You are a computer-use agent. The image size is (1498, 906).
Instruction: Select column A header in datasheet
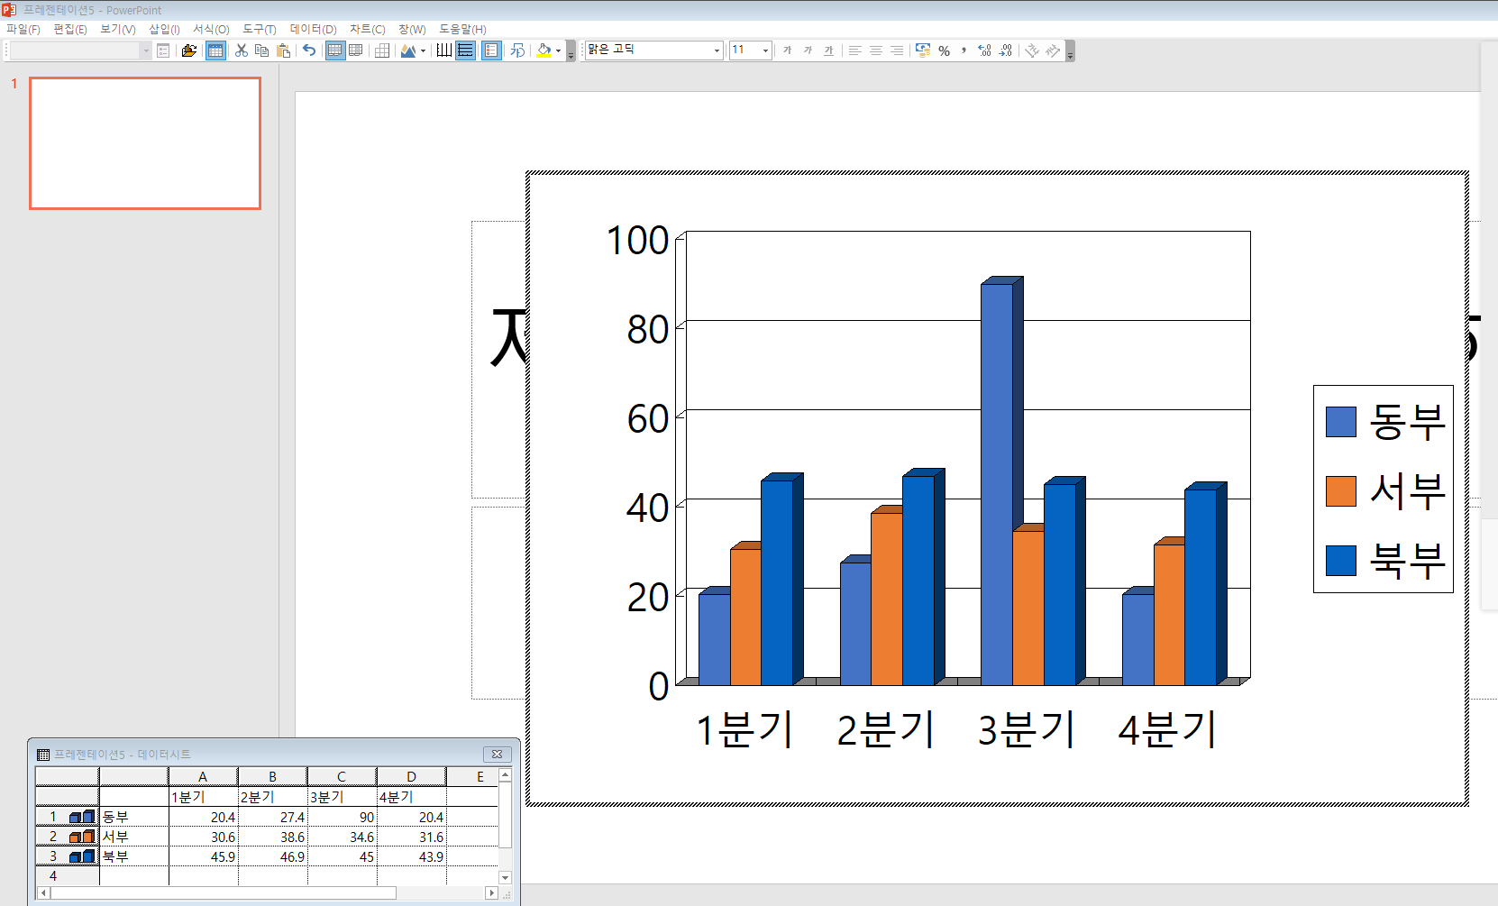(x=203, y=776)
